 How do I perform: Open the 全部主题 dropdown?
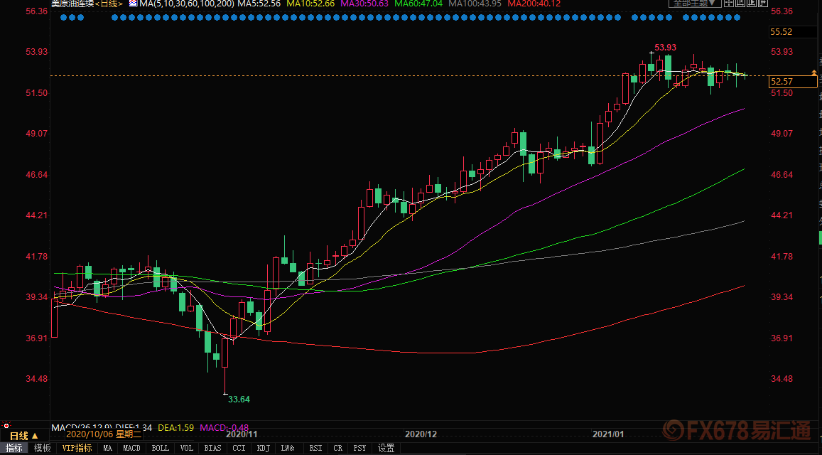coord(695,3)
